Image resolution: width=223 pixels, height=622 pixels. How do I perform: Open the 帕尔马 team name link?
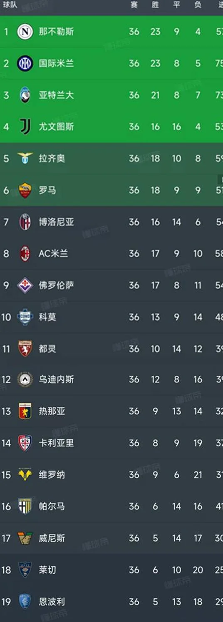pyautogui.click(x=52, y=506)
